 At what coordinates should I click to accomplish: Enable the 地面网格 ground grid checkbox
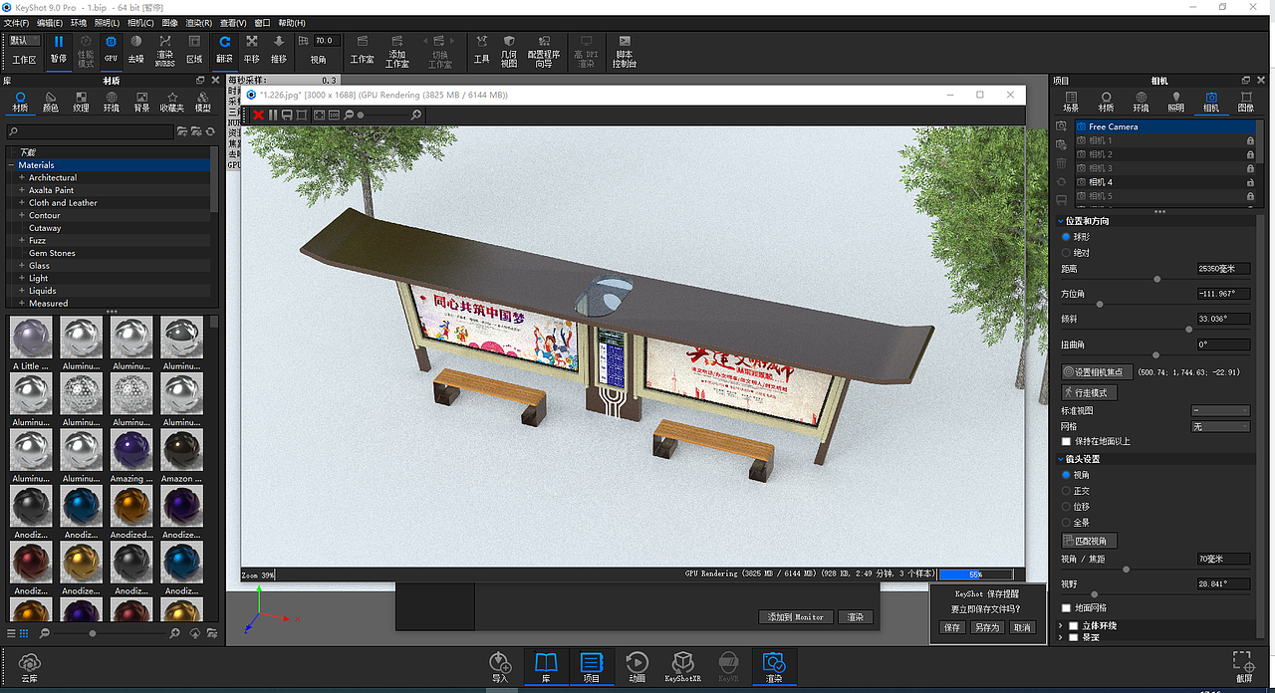1066,607
